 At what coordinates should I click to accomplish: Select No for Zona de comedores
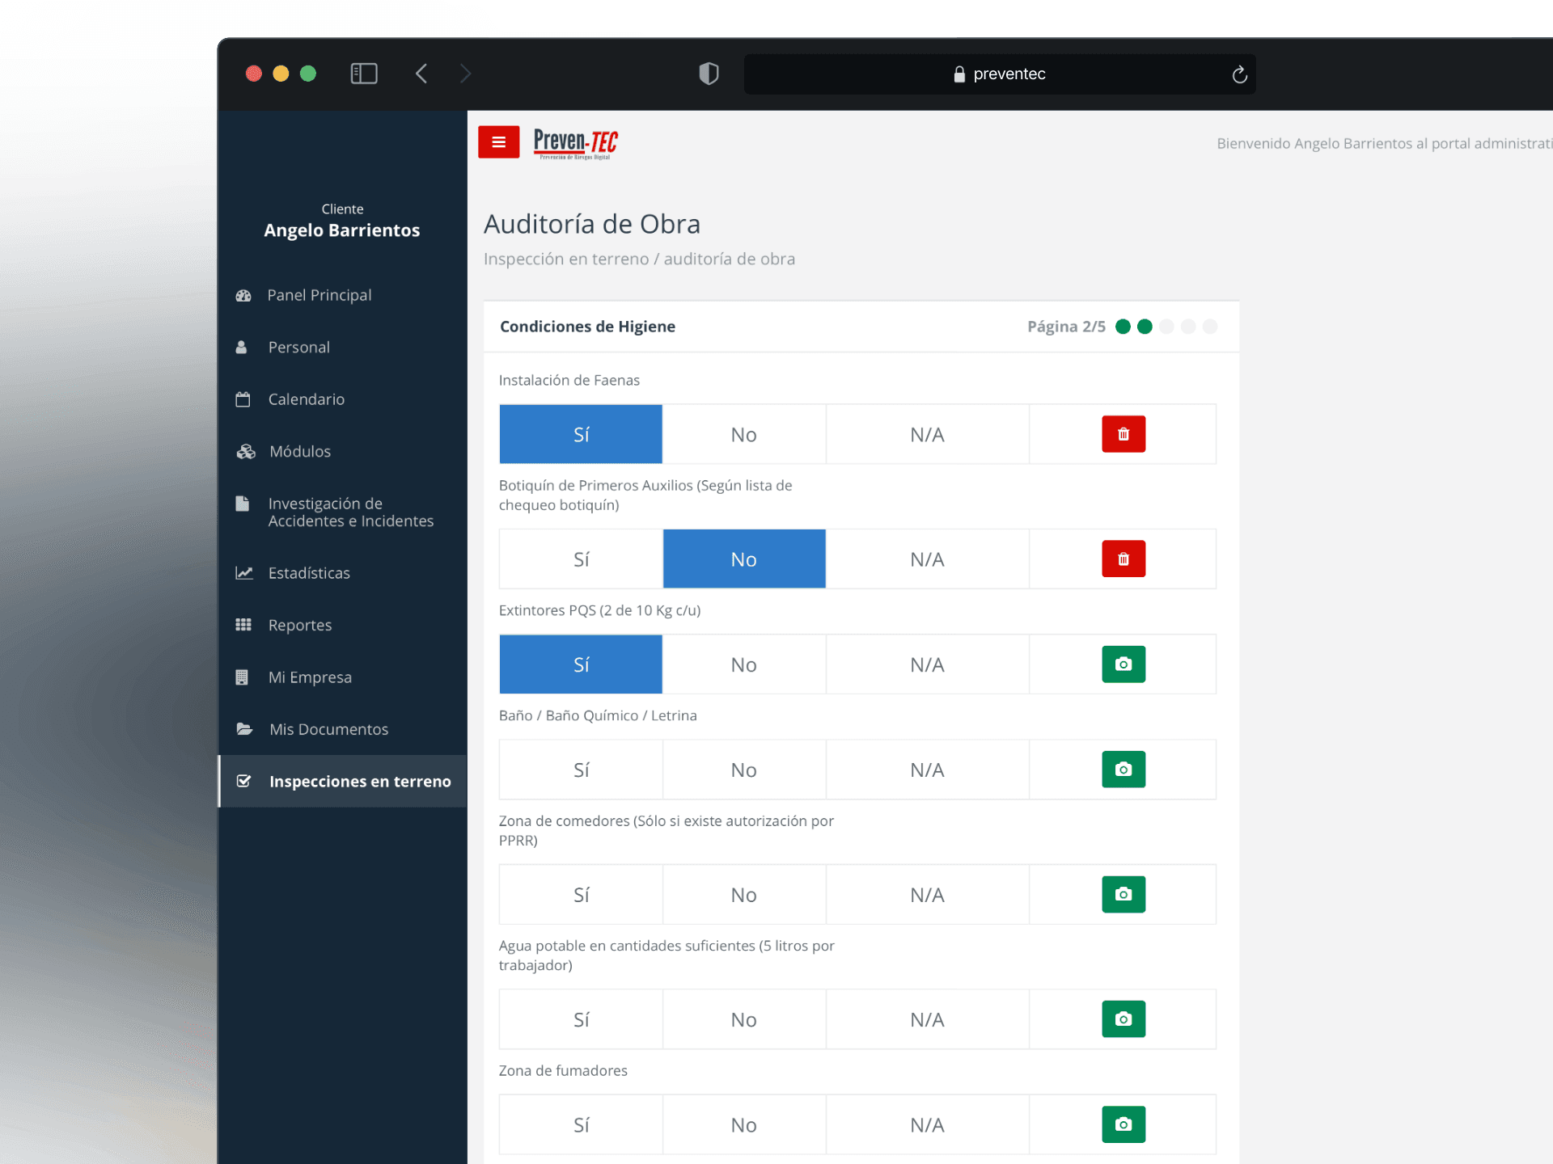[x=744, y=894]
